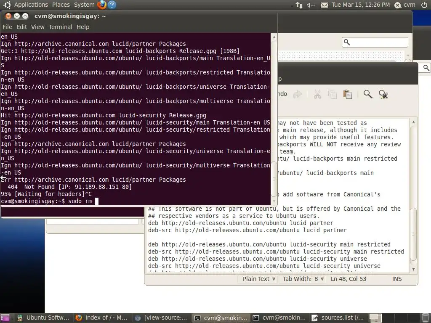Open the Plain Text language dropdown

[x=259, y=279]
